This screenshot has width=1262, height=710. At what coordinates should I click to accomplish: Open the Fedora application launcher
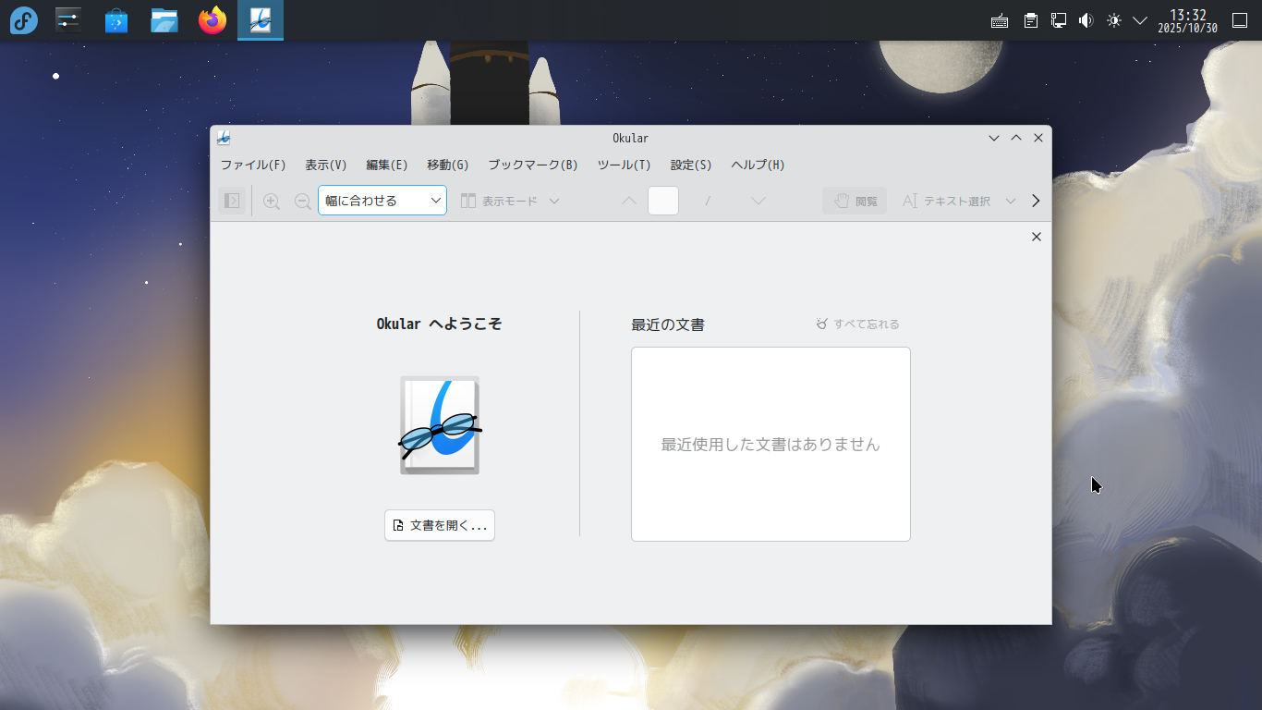tap(23, 20)
